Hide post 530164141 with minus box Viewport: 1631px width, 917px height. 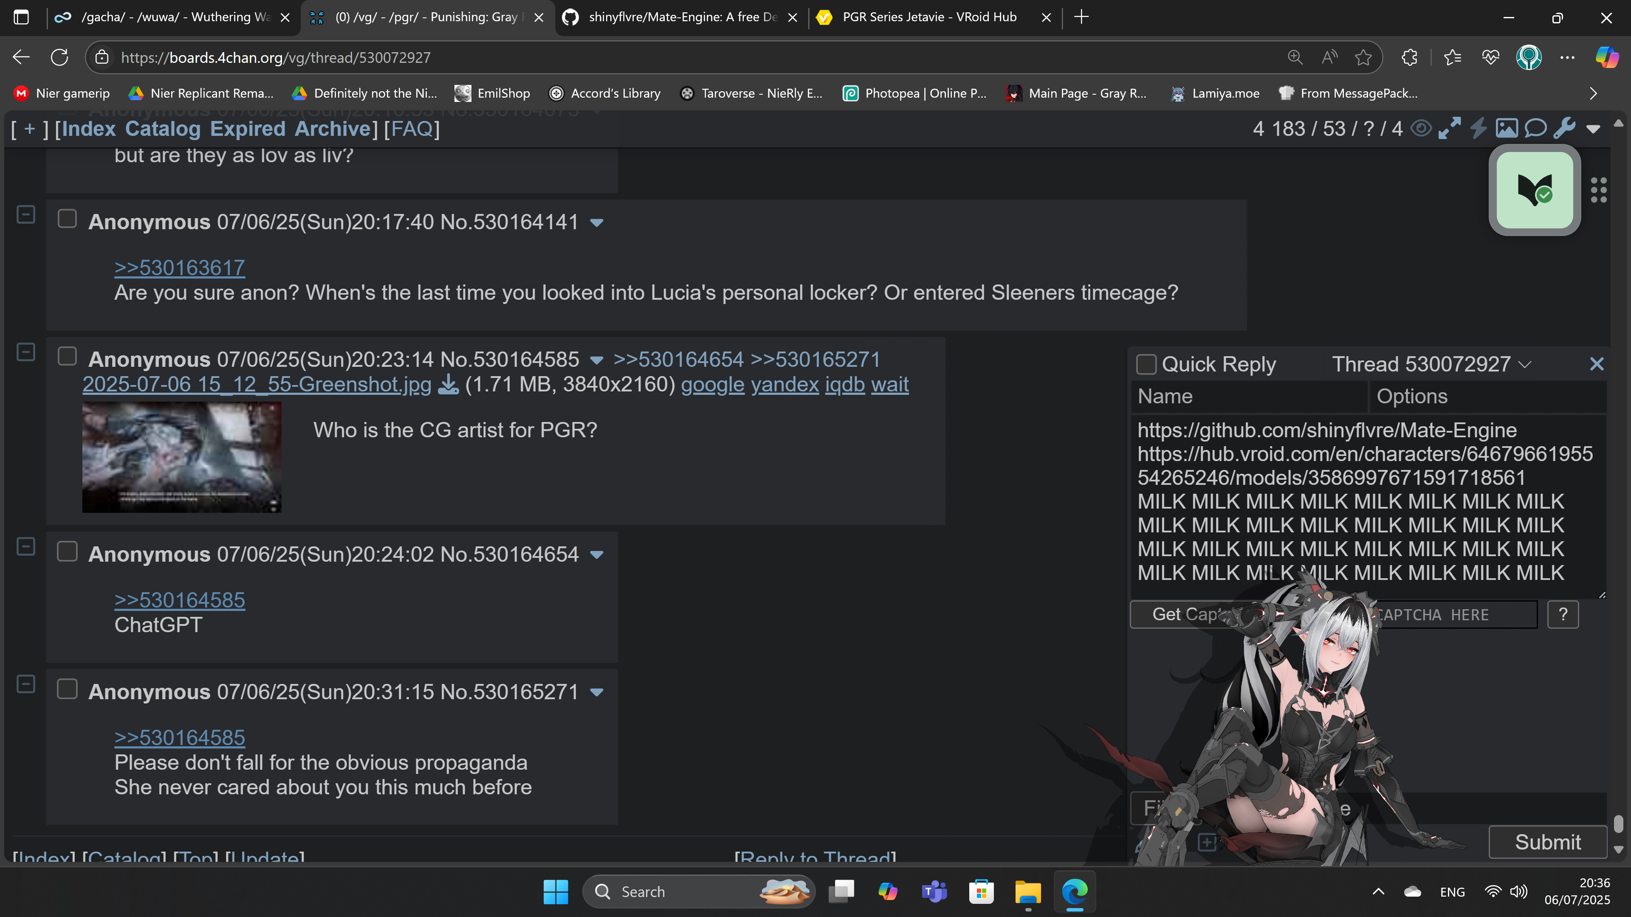(x=25, y=214)
